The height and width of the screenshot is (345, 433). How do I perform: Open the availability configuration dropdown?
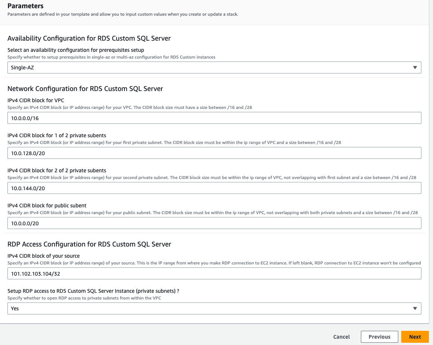214,68
